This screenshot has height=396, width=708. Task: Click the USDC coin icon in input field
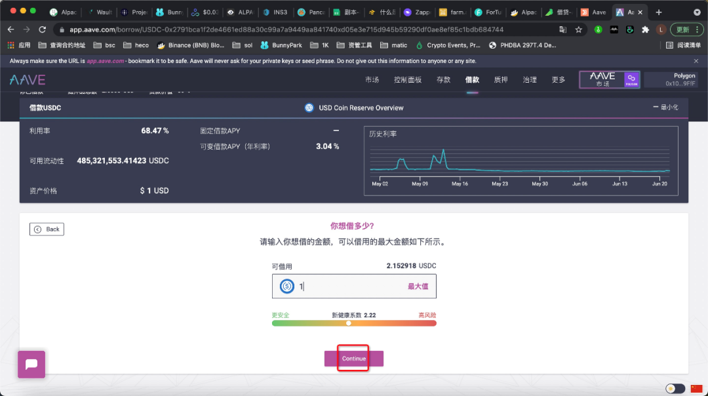286,286
